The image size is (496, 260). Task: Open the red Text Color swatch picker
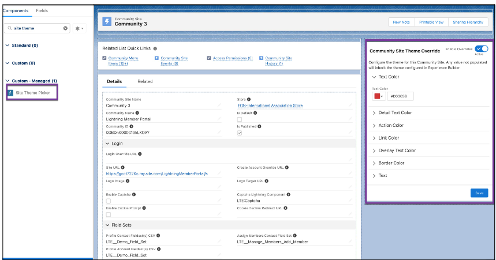point(379,96)
